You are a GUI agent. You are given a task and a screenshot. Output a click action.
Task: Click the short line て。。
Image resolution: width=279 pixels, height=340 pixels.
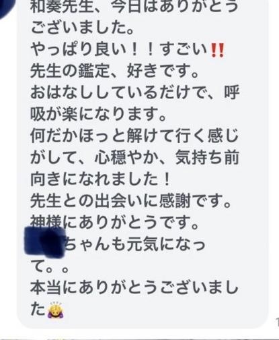pos(50,267)
